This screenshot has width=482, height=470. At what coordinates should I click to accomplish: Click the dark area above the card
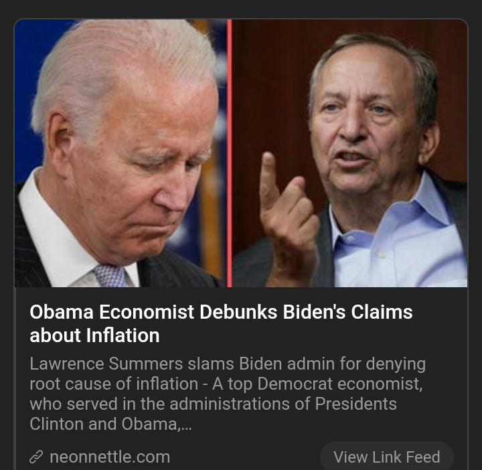[241, 9]
